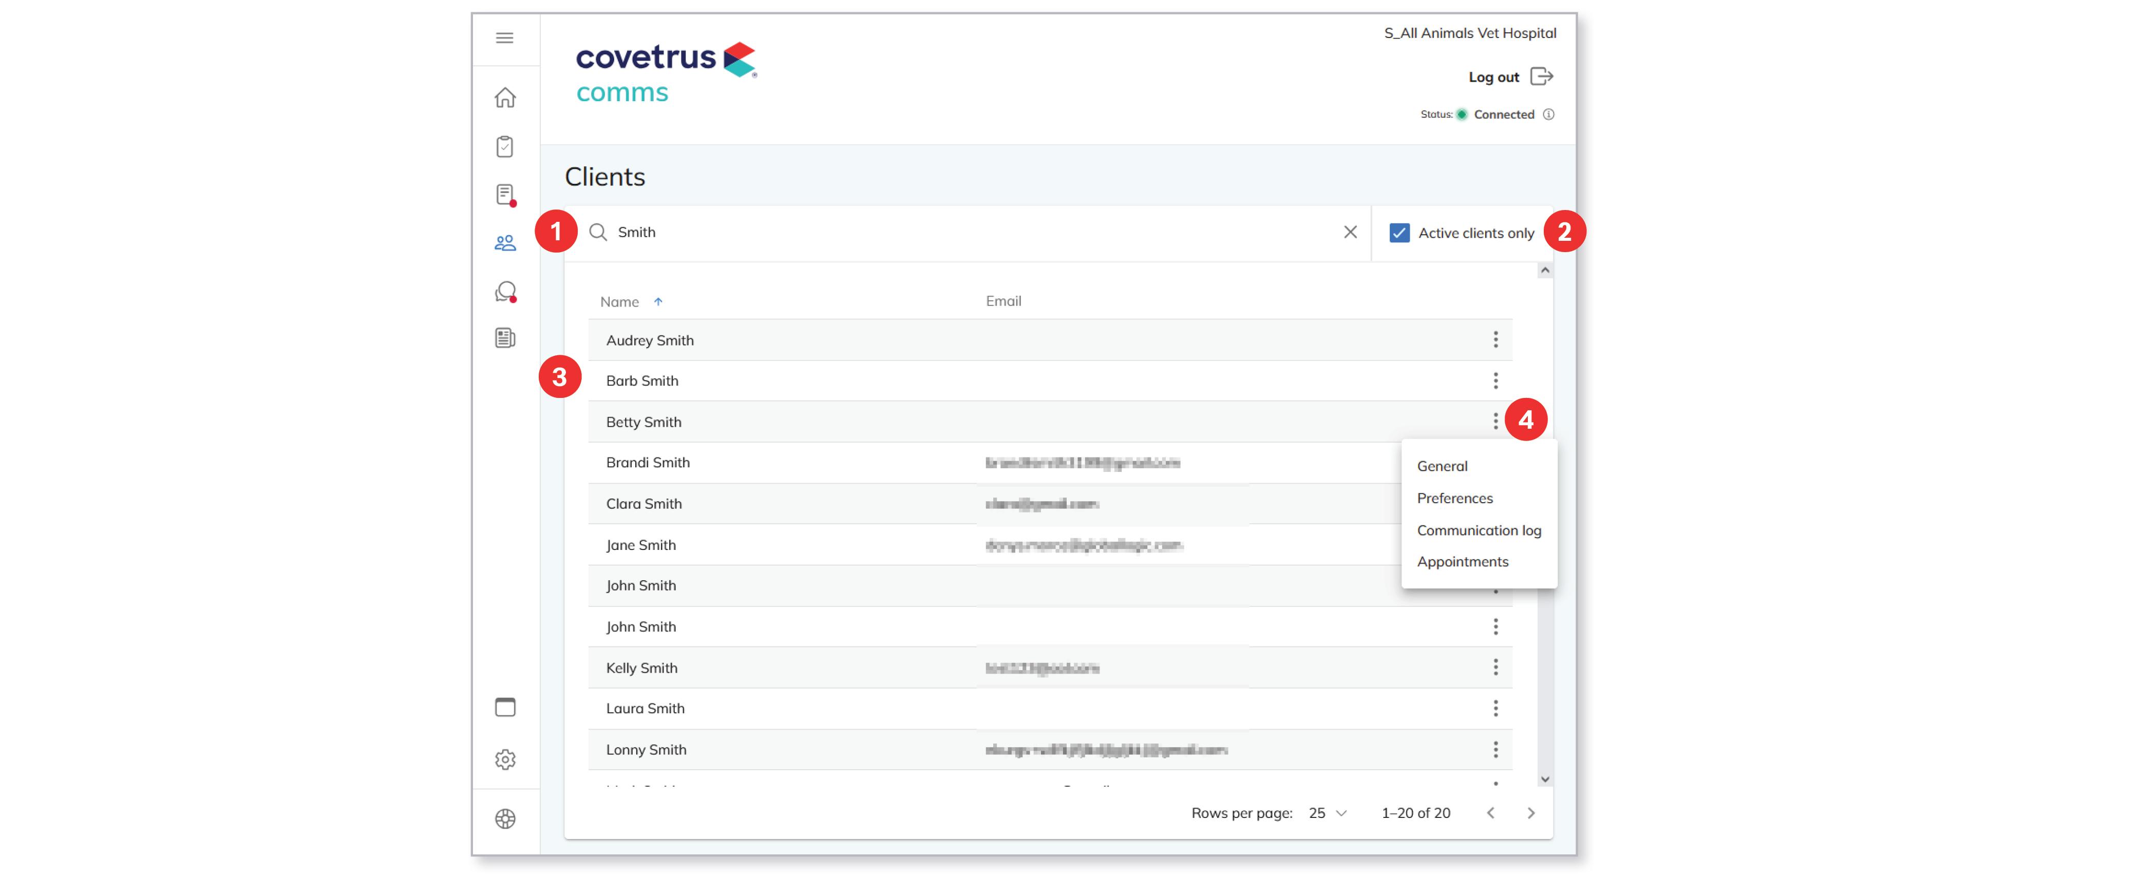Viewport: 2140px width, 877px height.
Task: Expand the options menu for Audrey Smith
Action: pos(1496,340)
